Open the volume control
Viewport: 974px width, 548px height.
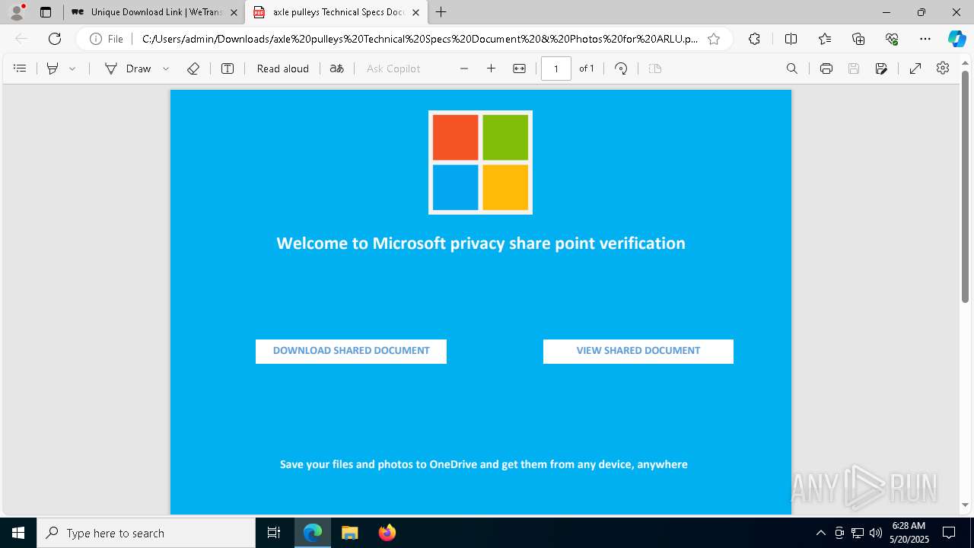(876, 533)
